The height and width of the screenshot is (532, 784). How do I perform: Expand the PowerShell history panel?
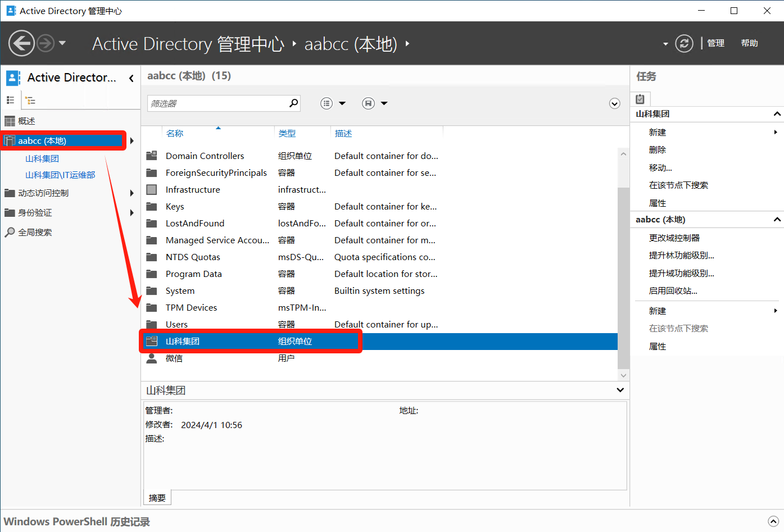click(773, 521)
